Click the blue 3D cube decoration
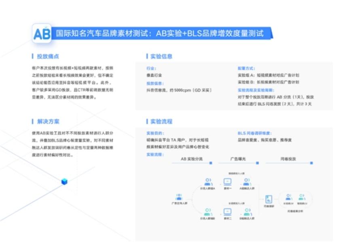The width and height of the screenshot is (364, 242). point(63,181)
